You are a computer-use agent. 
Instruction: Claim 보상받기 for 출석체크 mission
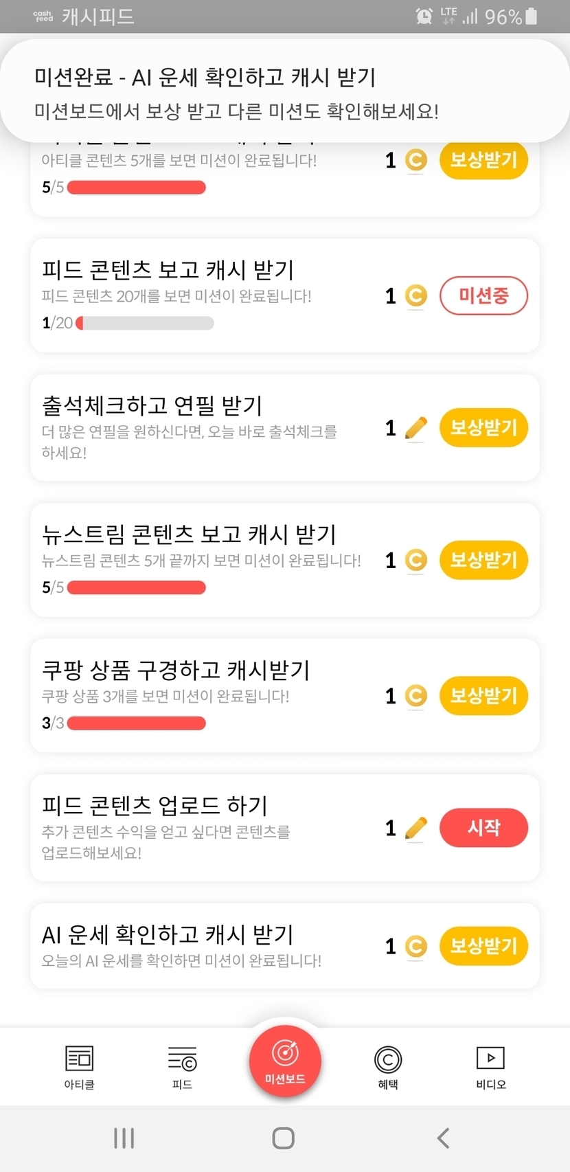483,427
